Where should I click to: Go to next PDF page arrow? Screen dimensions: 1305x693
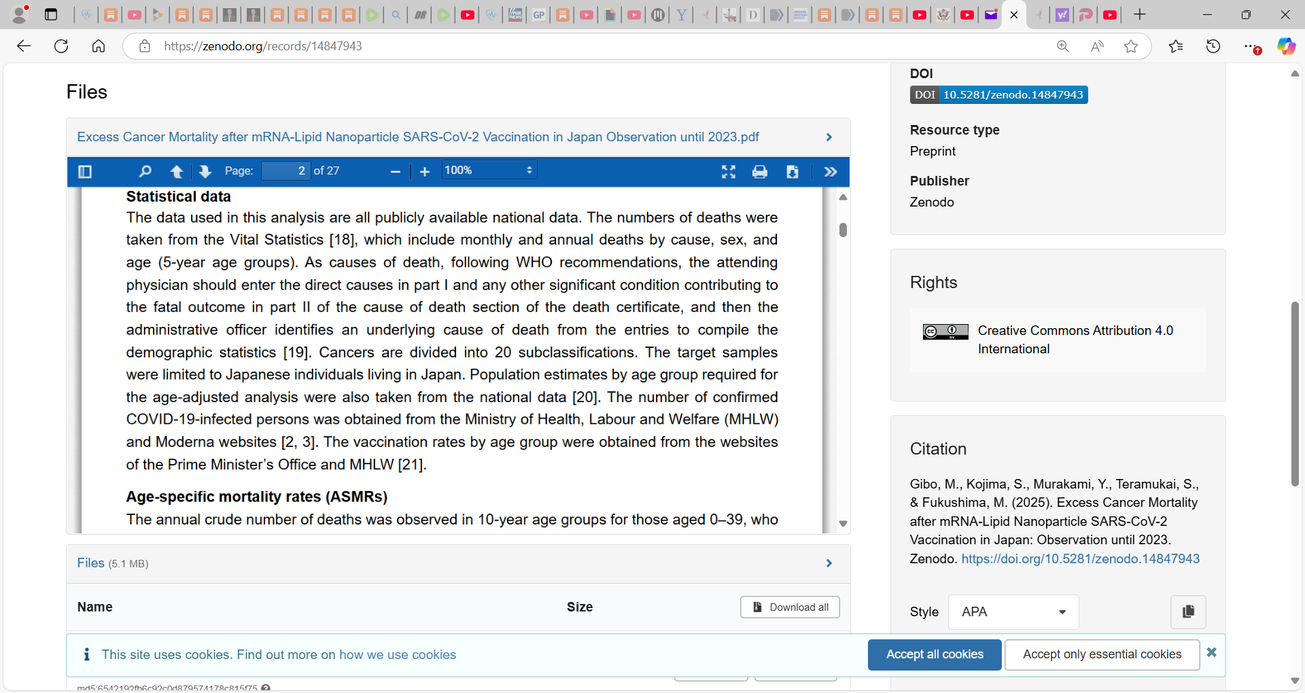point(205,172)
